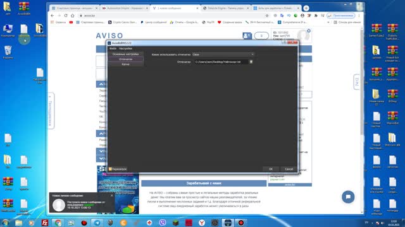The width and height of the screenshot is (405, 227).
Task: Click the browse file icon next to path
Action: coord(251,62)
